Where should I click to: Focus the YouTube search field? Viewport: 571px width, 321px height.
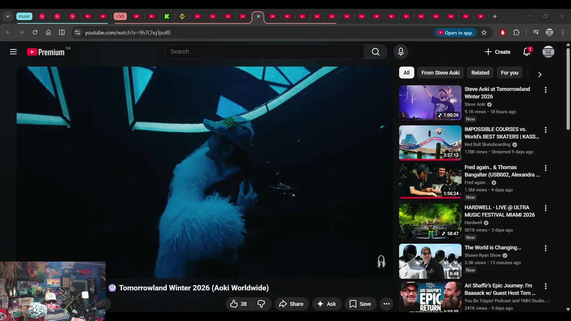click(264, 52)
